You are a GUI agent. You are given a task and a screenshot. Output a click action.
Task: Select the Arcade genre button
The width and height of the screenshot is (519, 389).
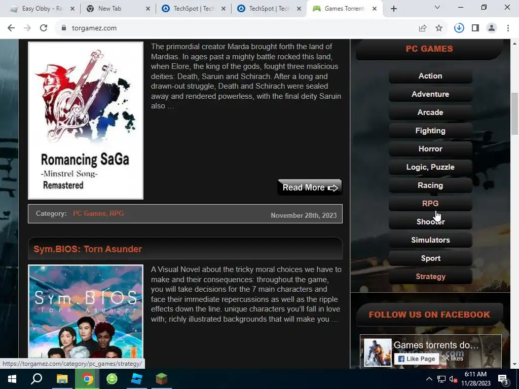click(430, 112)
